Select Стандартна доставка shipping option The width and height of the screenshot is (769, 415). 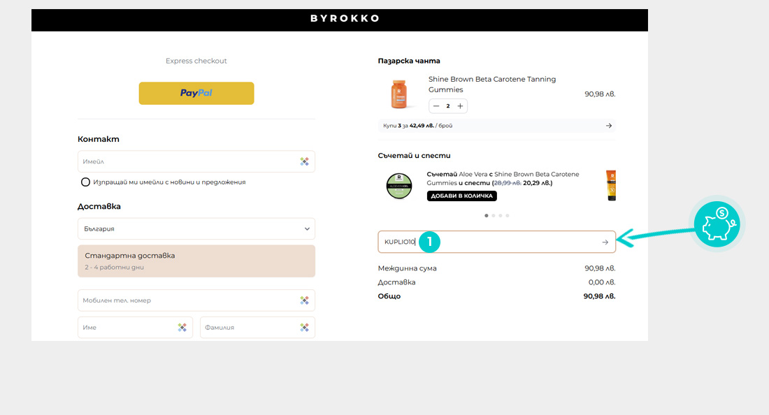coord(196,261)
